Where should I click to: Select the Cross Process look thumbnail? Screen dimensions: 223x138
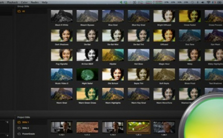coord(214,16)
